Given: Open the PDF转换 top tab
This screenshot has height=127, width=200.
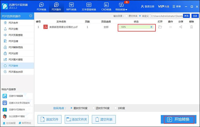Looking at the screenshot, I should [x=41, y=6].
